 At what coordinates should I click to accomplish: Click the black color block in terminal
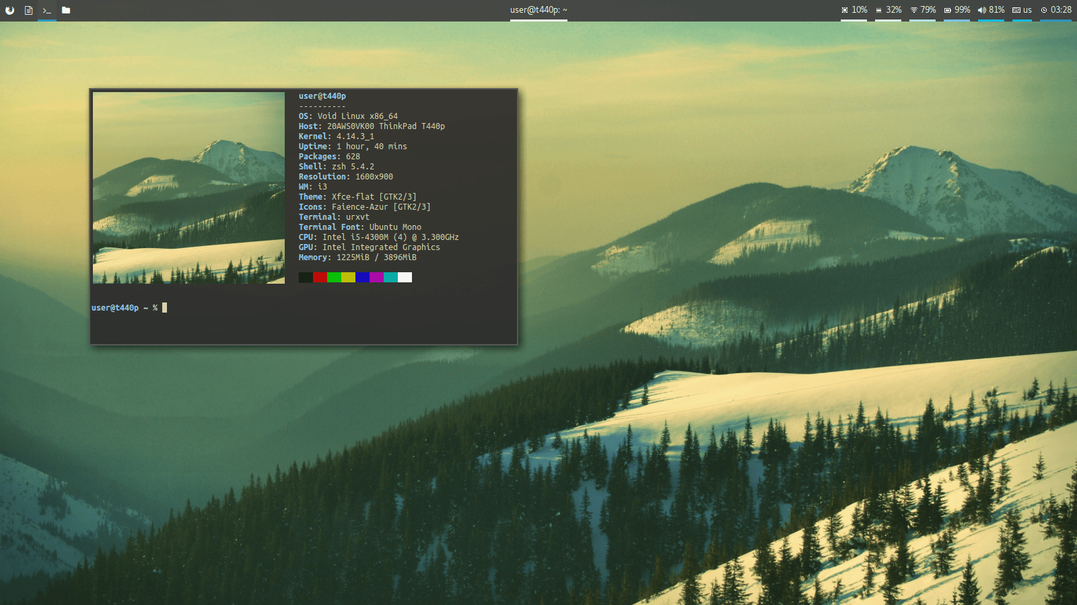[x=306, y=277]
